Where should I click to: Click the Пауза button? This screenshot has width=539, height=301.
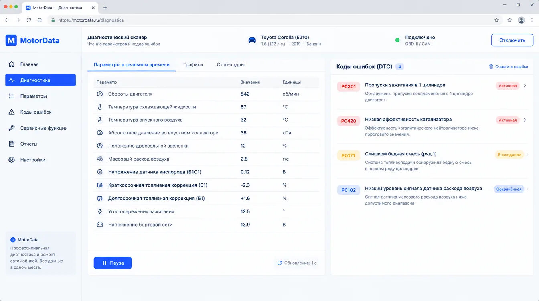113,263
